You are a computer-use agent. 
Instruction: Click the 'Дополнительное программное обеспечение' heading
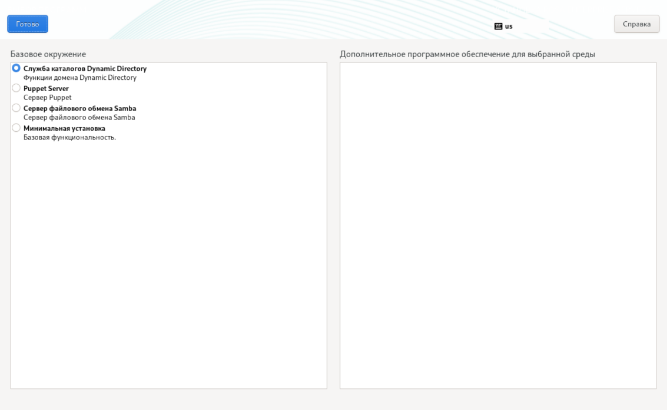[467, 54]
